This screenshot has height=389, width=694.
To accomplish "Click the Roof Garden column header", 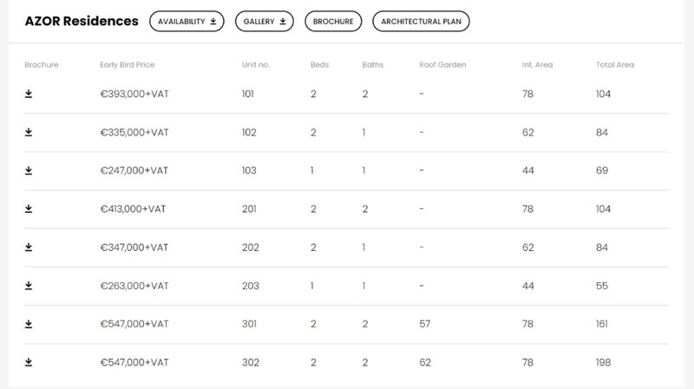I will click(442, 64).
